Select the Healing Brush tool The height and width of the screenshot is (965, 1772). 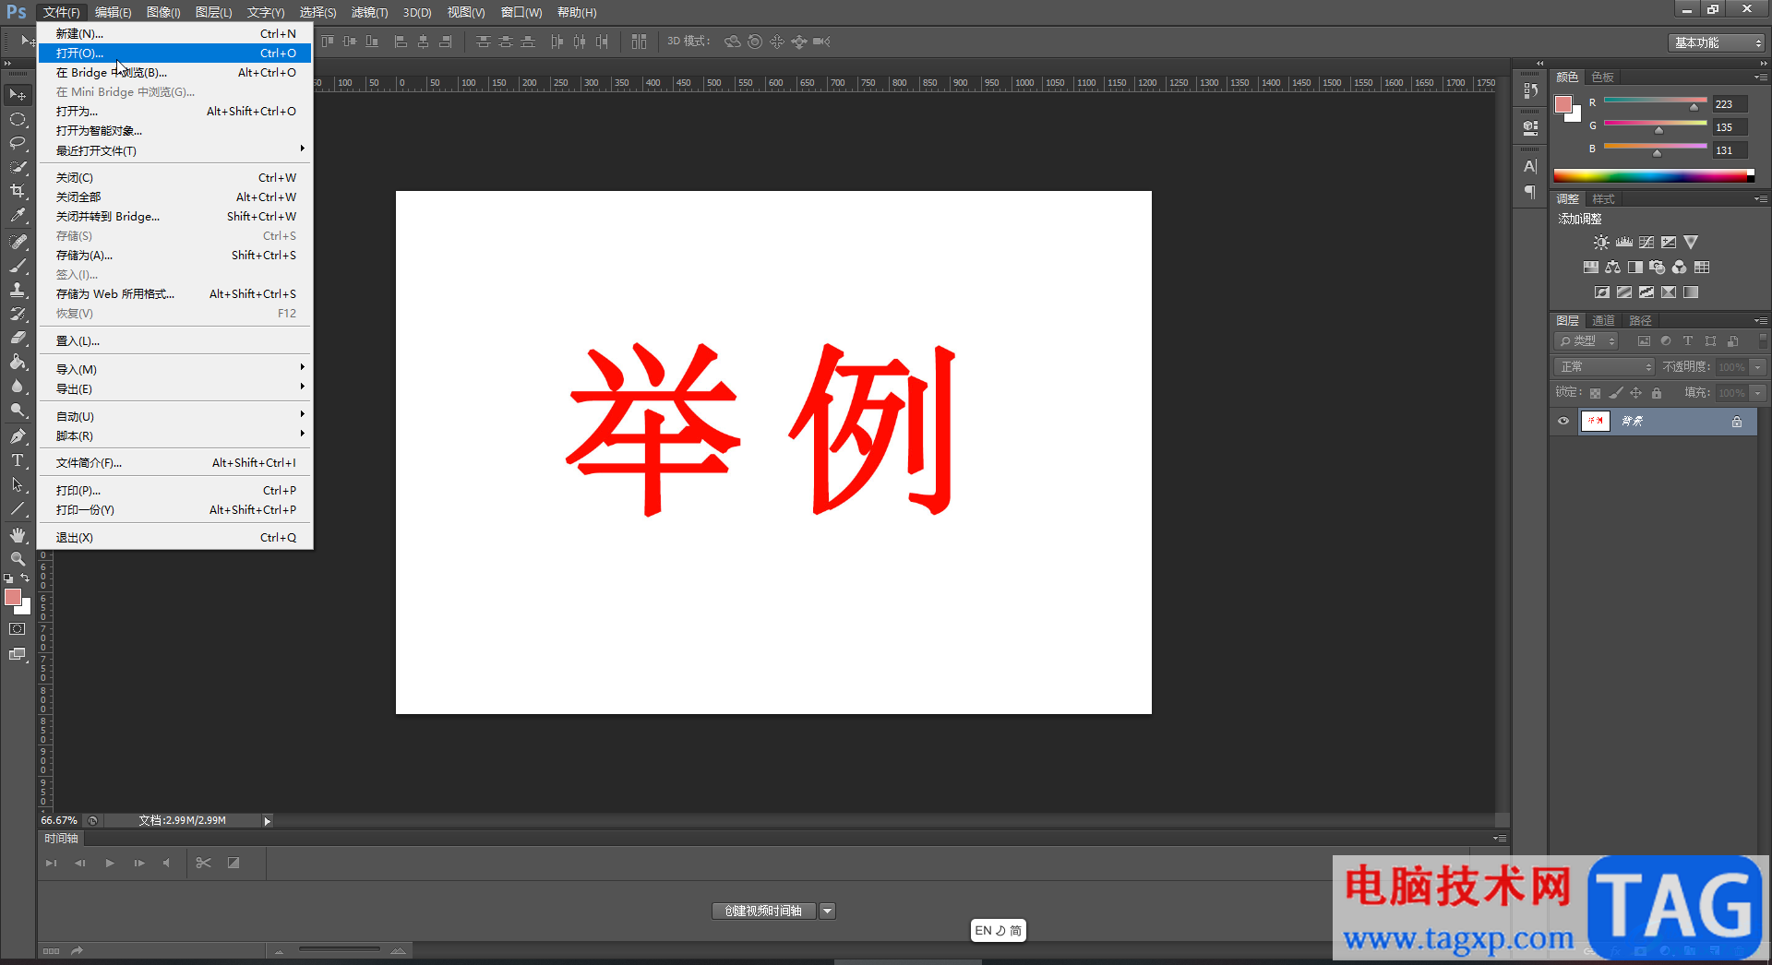tap(18, 242)
